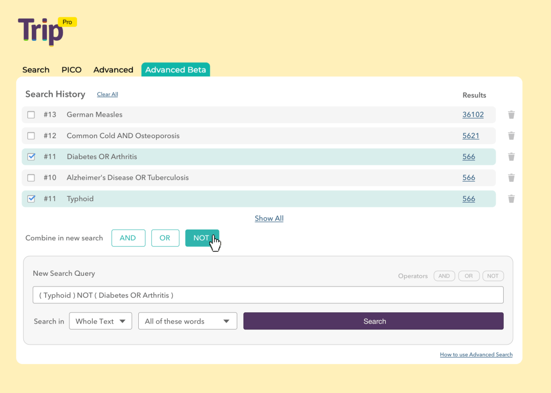Open results count 36102 for German Measles

coord(472,115)
